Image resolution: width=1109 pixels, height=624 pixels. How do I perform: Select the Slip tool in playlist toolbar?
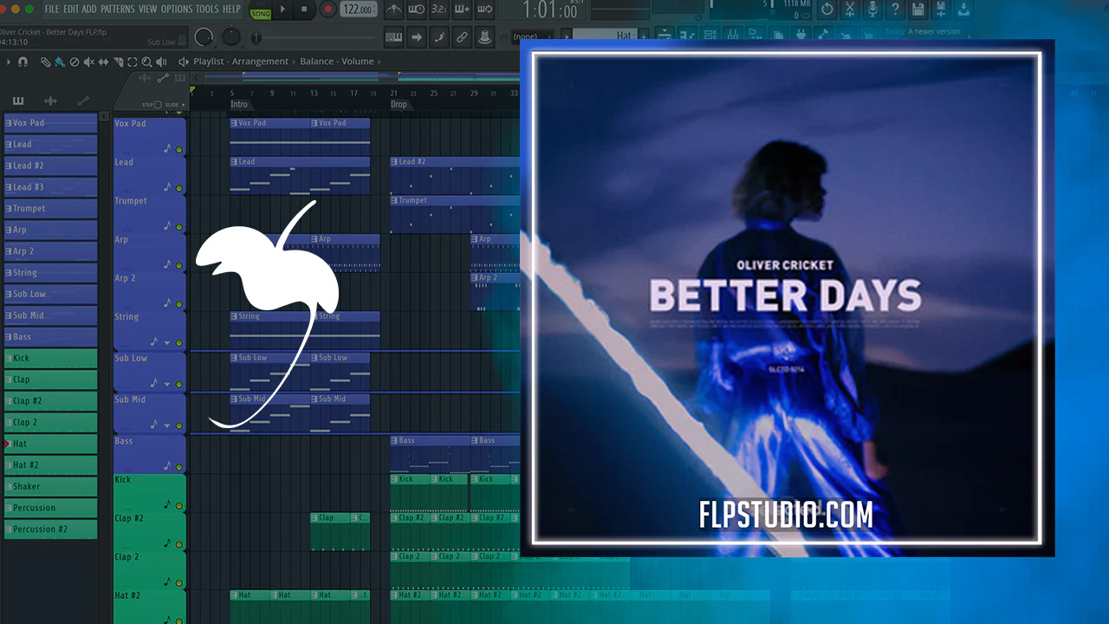click(x=103, y=62)
